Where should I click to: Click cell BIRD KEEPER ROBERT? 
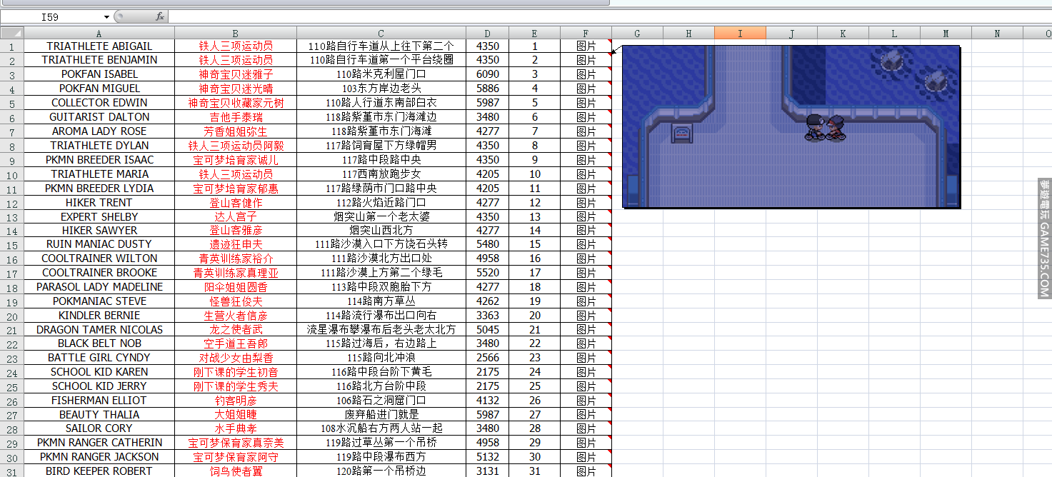[x=99, y=471]
